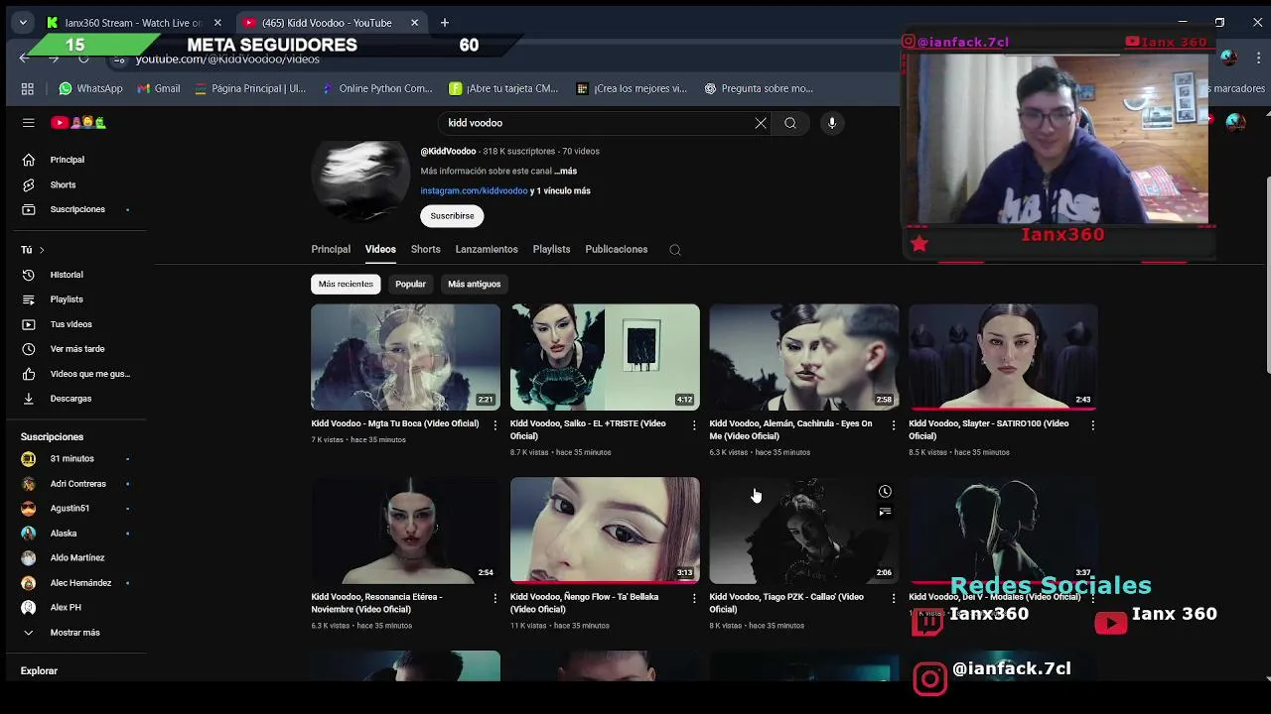Screen dimensions: 1271x714
Task: Click the Suscribirse button
Action: coord(452,215)
